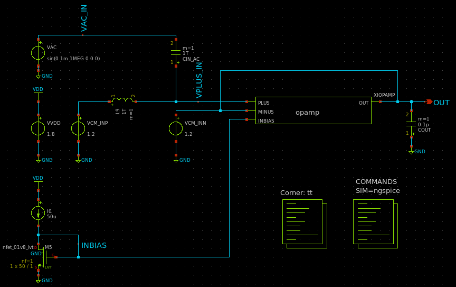
Task: Click the GND symbol under VAC source
Action: (38, 76)
